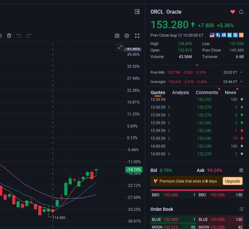Set a price alert with the bell icon
Image resolution: width=249 pixels, height=229 pixels.
click(x=241, y=12)
